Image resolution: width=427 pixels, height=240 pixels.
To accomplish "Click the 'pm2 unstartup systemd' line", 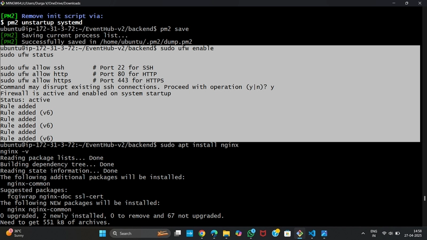I will (x=41, y=22).
